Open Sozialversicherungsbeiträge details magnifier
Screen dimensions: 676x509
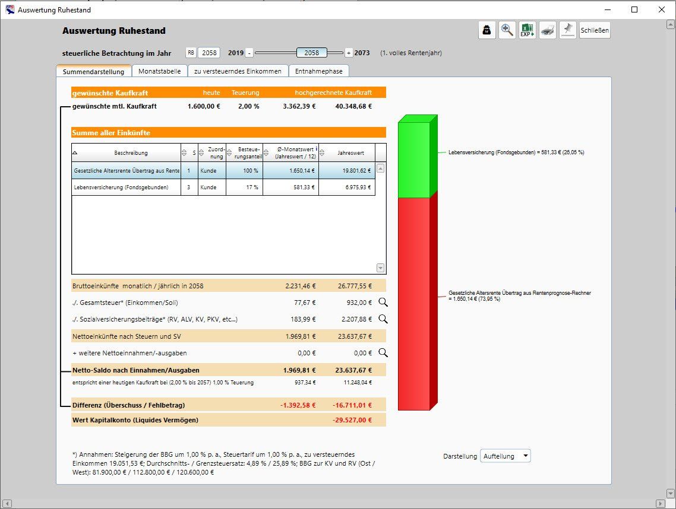coord(383,319)
